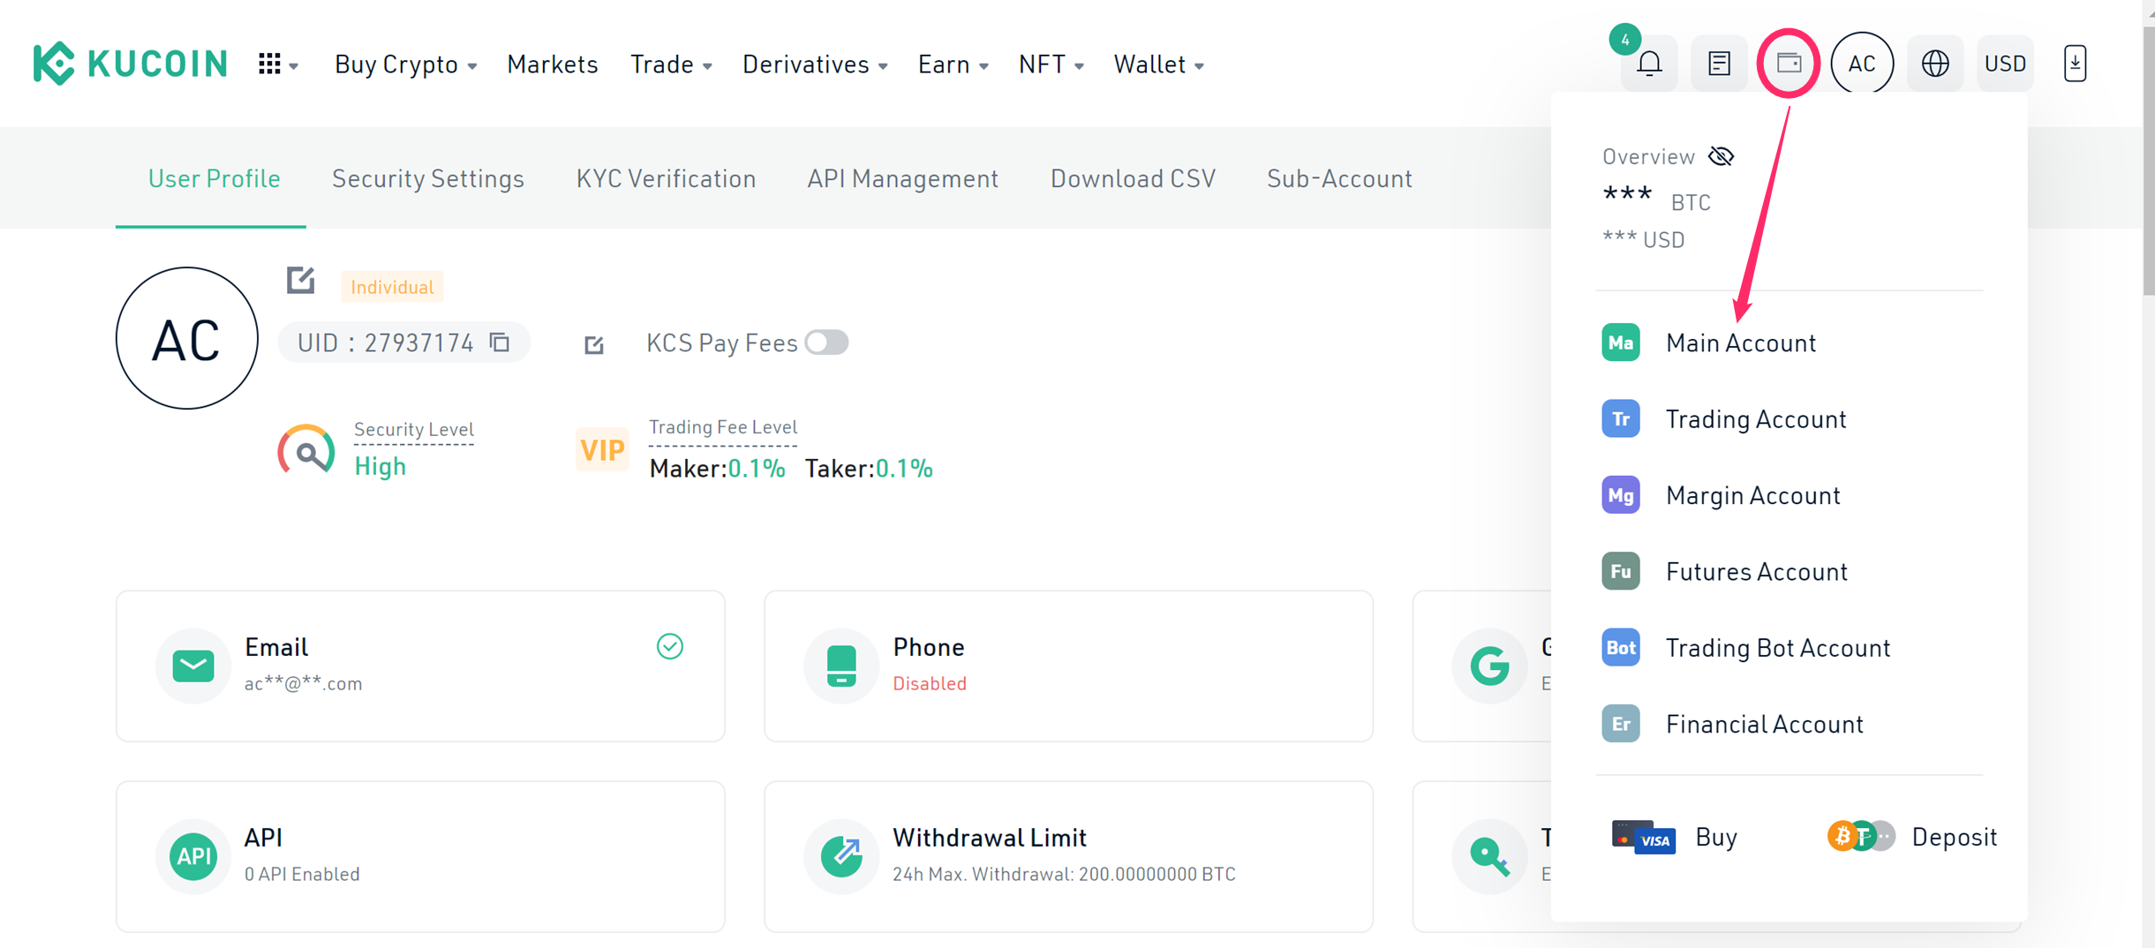Edit avatar using the pencil icon above UID
The image size is (2155, 948).
(300, 280)
